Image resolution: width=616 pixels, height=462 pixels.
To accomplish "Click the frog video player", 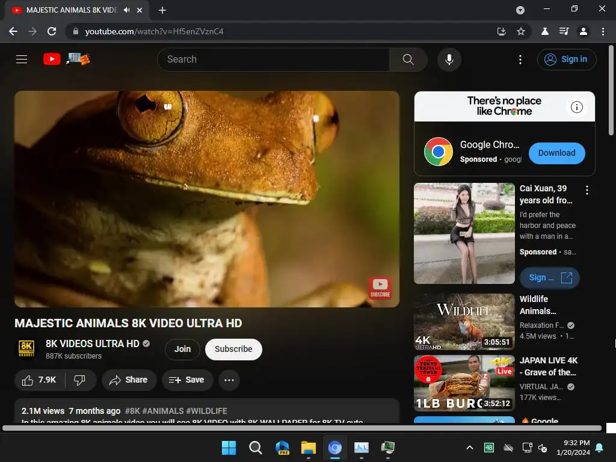I will pos(207,199).
